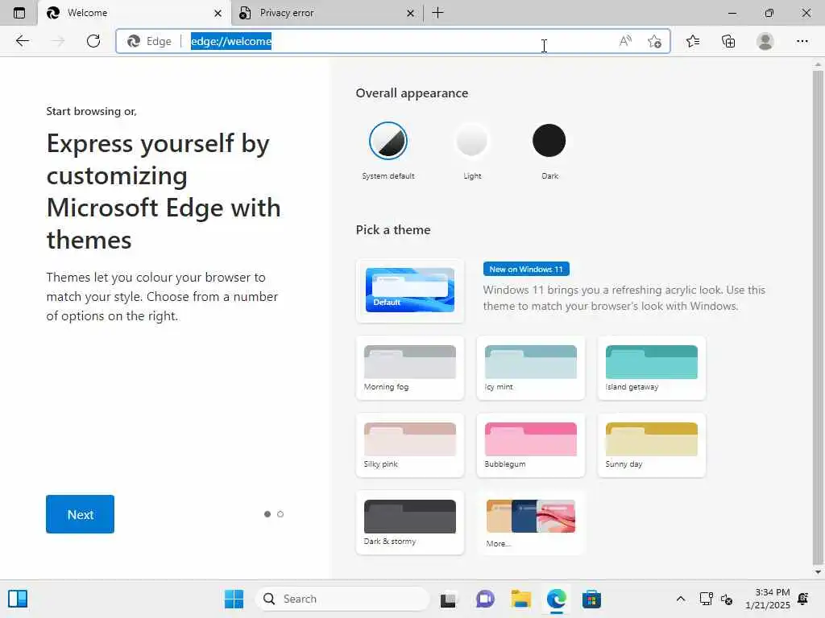Screen dimensions: 825x618
Task: Click the address bar showing edge://welcome
Action: [x=393, y=41]
